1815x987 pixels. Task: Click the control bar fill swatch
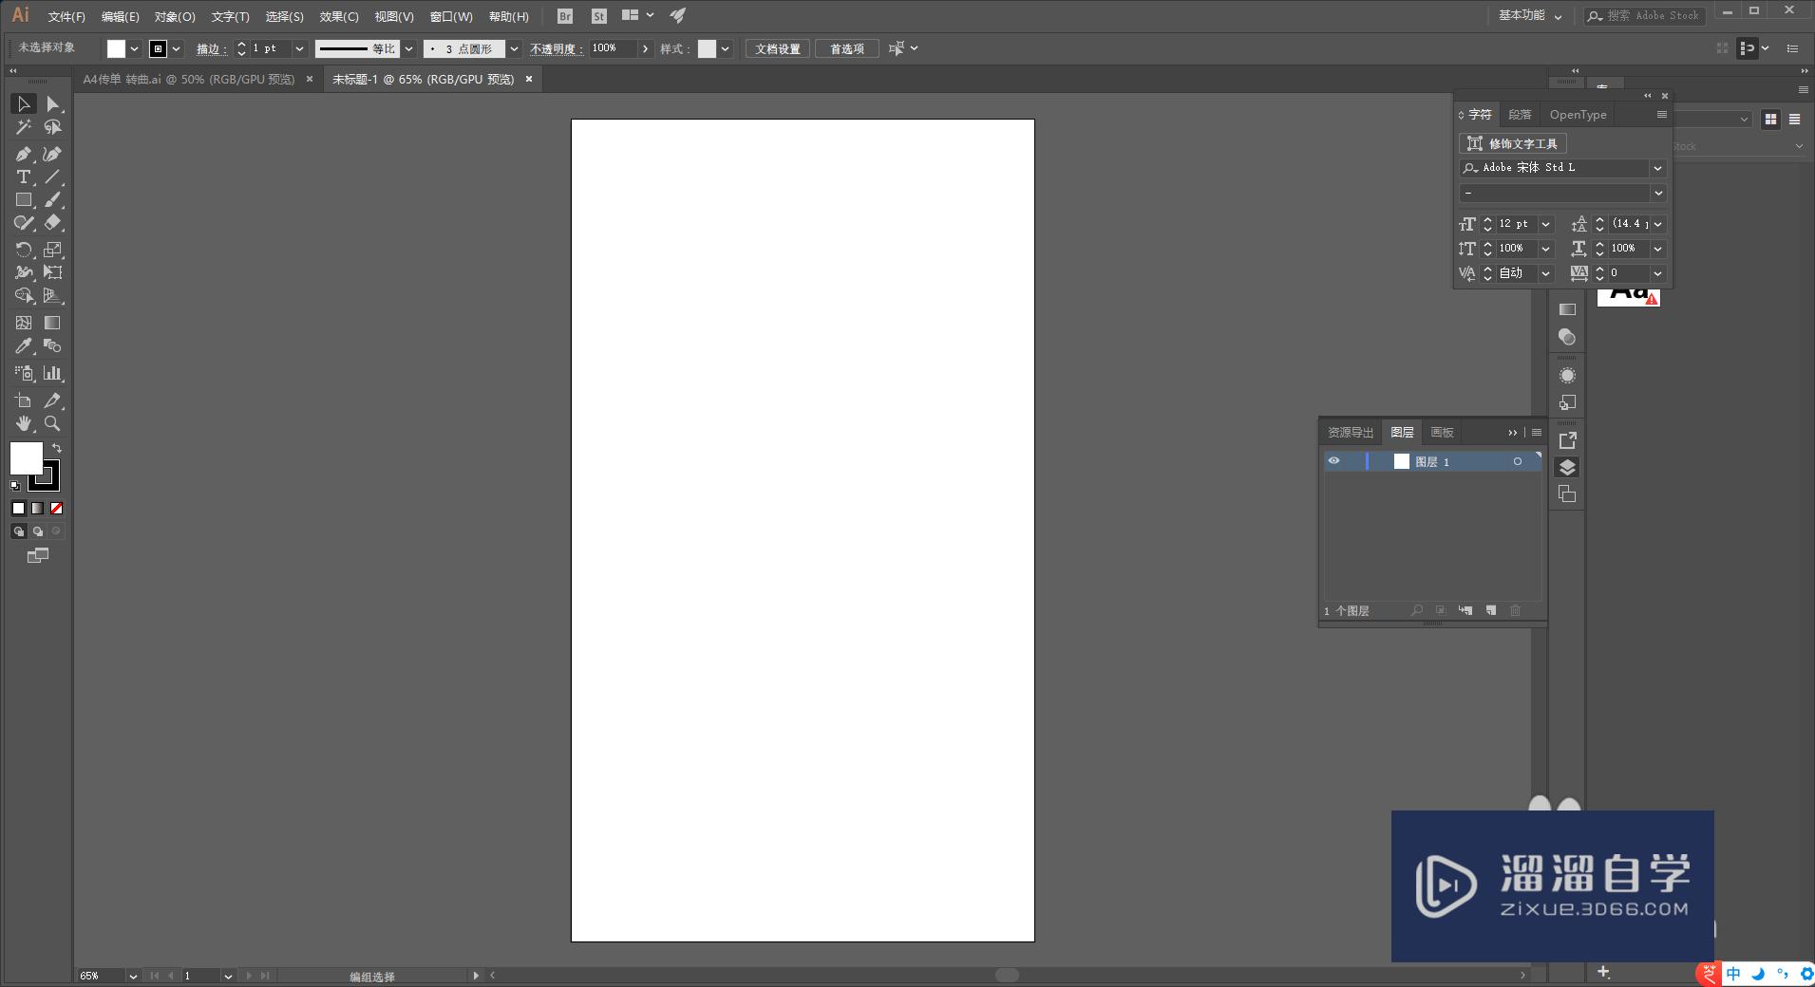pyautogui.click(x=116, y=48)
